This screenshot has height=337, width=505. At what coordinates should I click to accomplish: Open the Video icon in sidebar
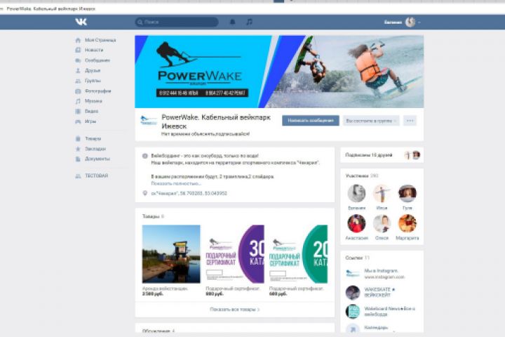(x=78, y=111)
